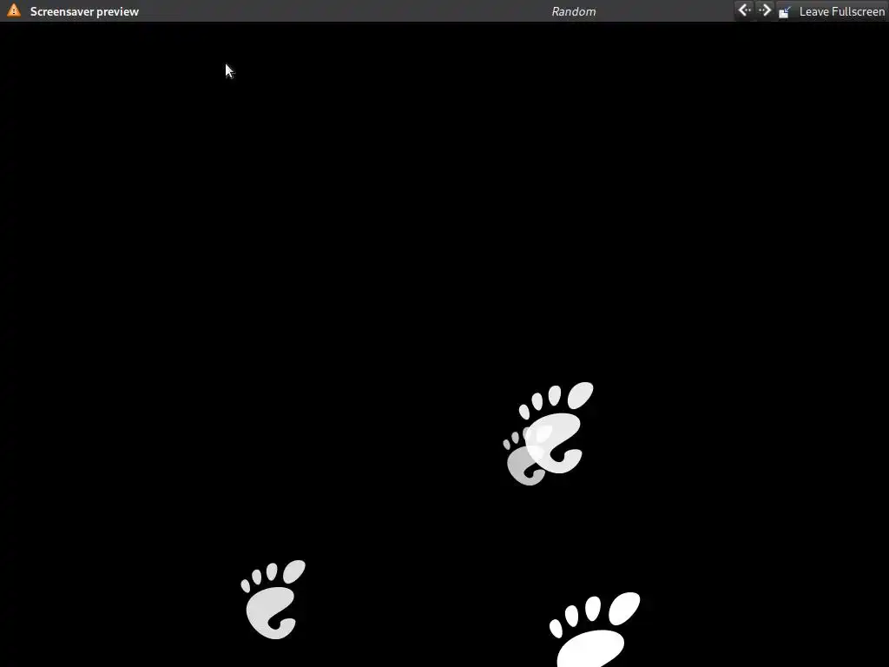Image resolution: width=889 pixels, height=667 pixels.
Task: Click the next screensaver arrow
Action: coord(764,10)
